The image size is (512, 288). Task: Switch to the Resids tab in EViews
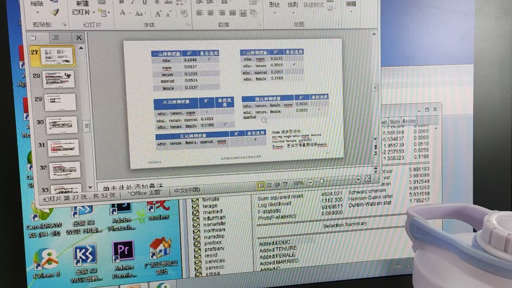coord(409,121)
